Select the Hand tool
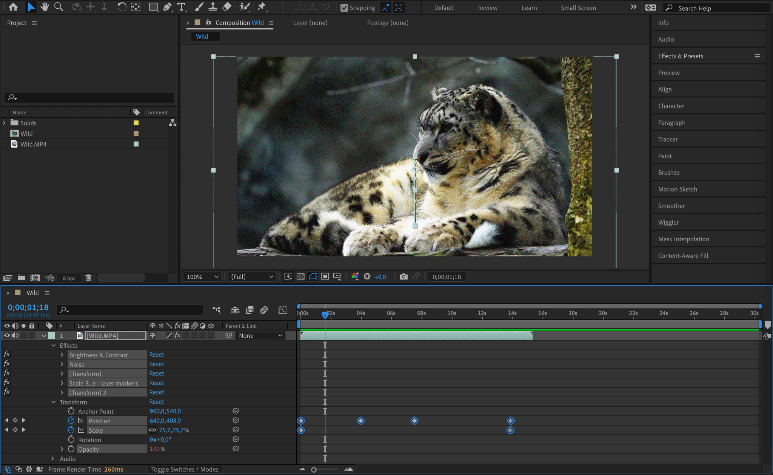This screenshot has width=773, height=475. point(45,7)
